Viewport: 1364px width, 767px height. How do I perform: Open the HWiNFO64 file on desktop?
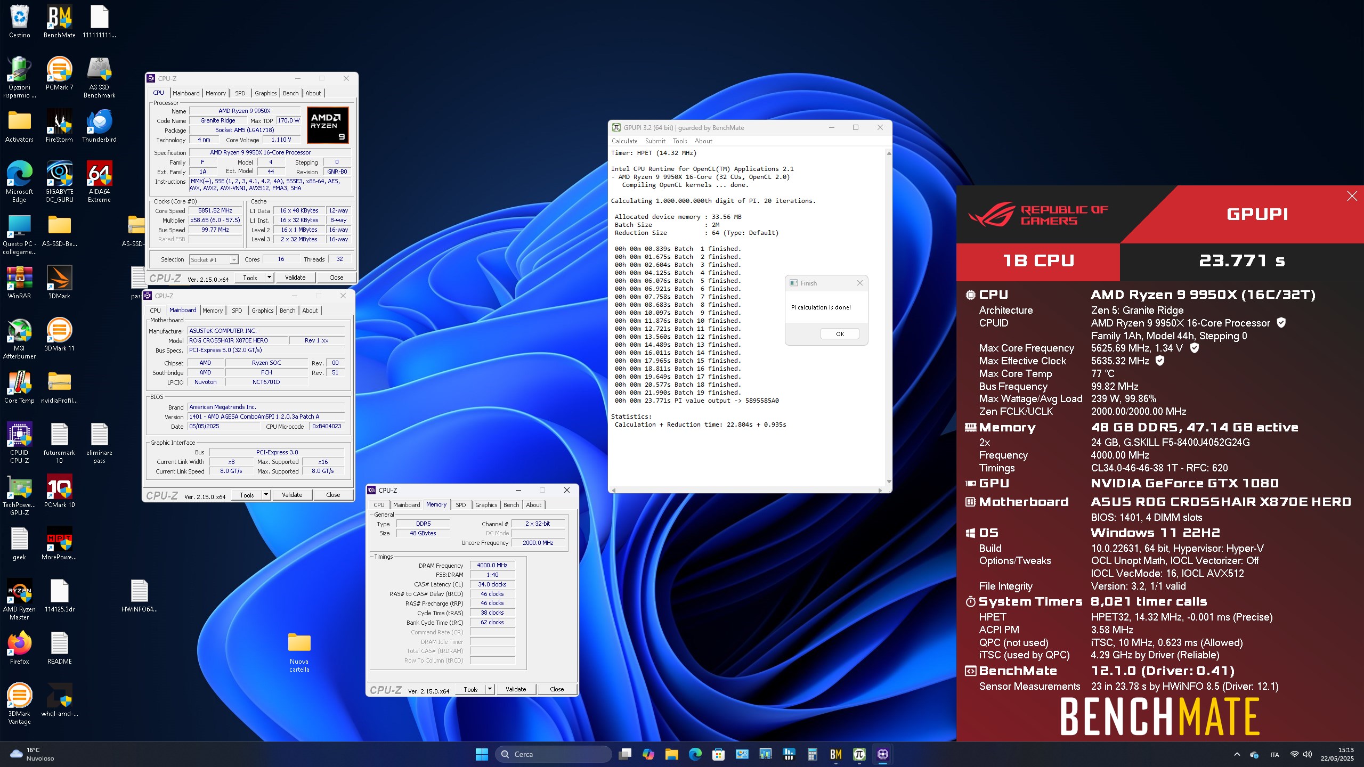pos(139,595)
